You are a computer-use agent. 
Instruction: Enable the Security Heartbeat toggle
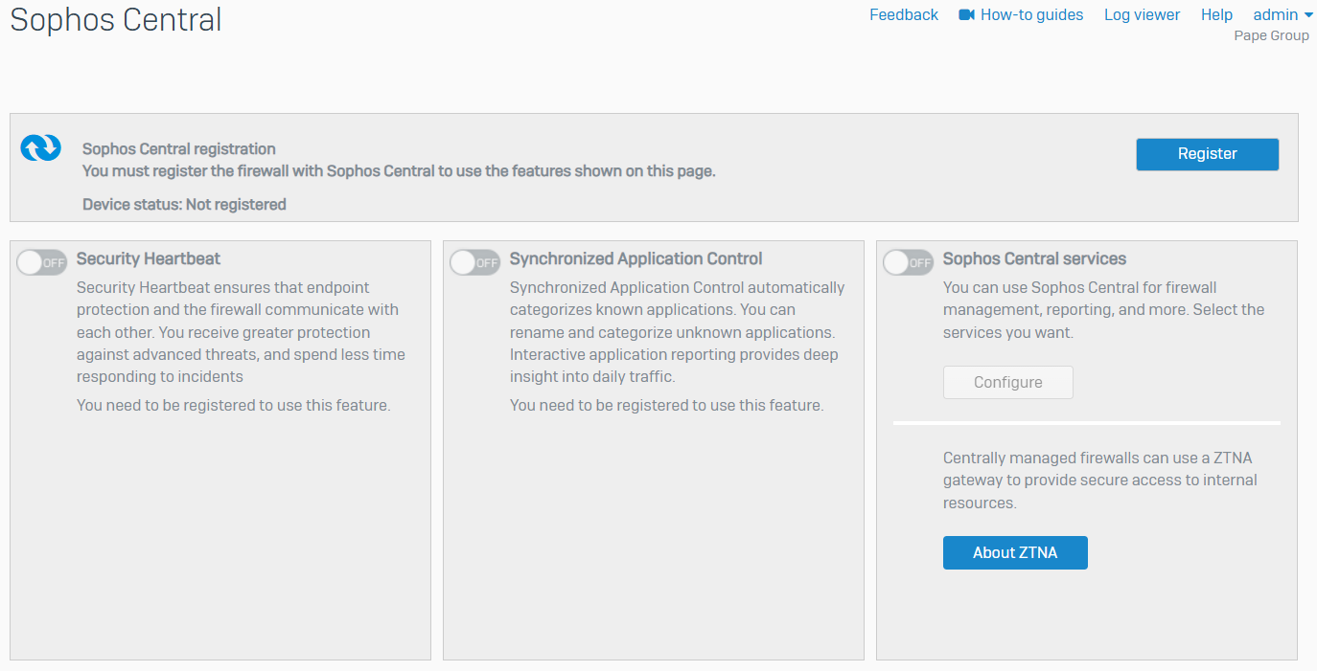point(41,262)
